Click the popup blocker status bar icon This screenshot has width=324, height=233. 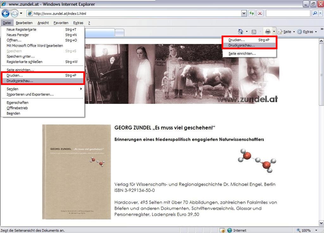[x=222, y=230]
